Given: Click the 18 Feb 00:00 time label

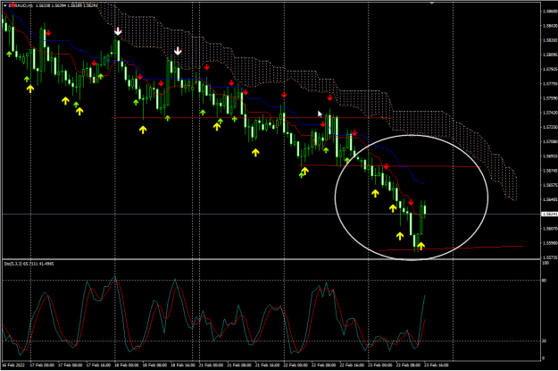Looking at the screenshot, I should (x=127, y=365).
